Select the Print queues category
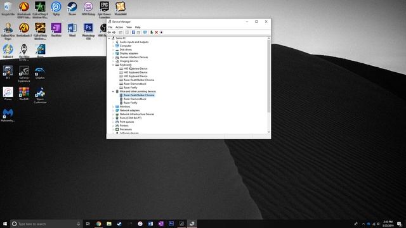406x228 pixels. (x=127, y=122)
